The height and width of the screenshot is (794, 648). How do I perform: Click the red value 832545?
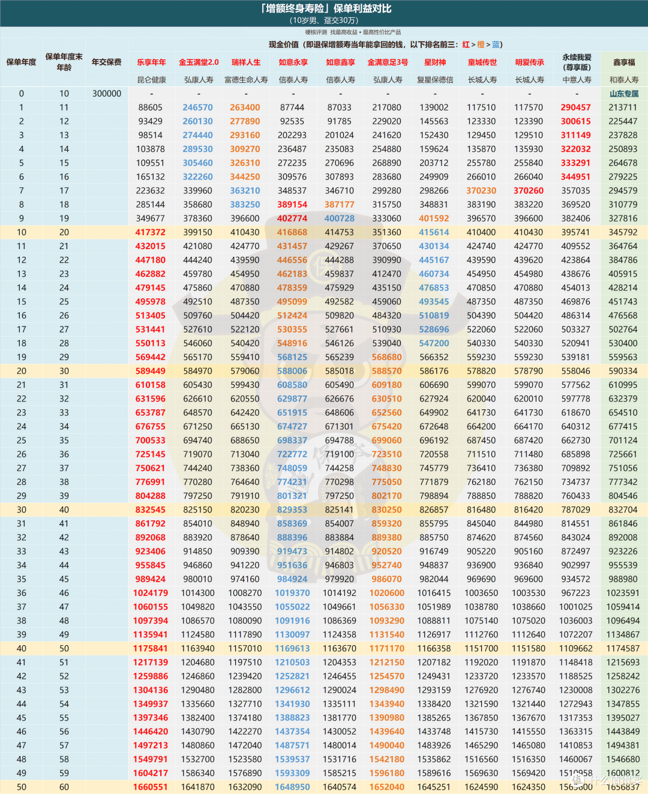click(151, 510)
